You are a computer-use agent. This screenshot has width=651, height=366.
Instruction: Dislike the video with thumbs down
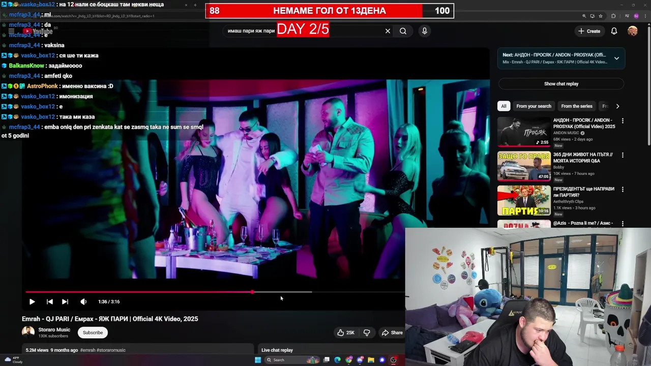(367, 332)
